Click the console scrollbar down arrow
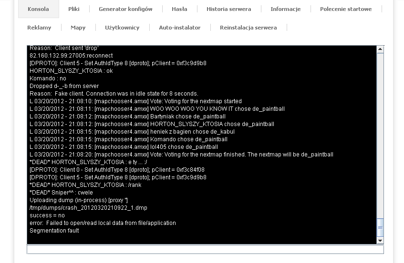Screen dimensions: 404x263 (x=380, y=241)
